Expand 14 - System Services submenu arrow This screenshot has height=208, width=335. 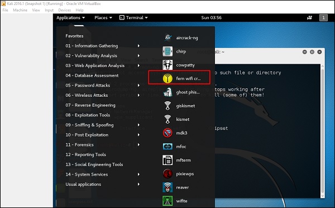coord(138,174)
